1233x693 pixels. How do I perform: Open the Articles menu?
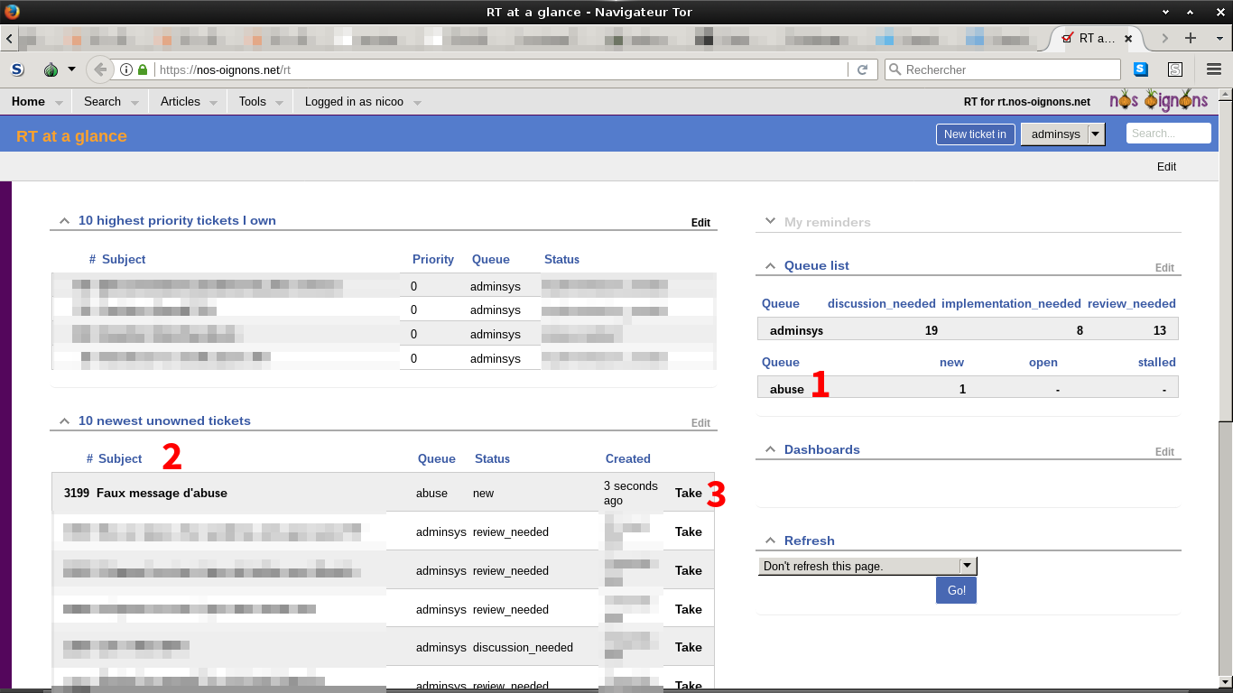[181, 102]
